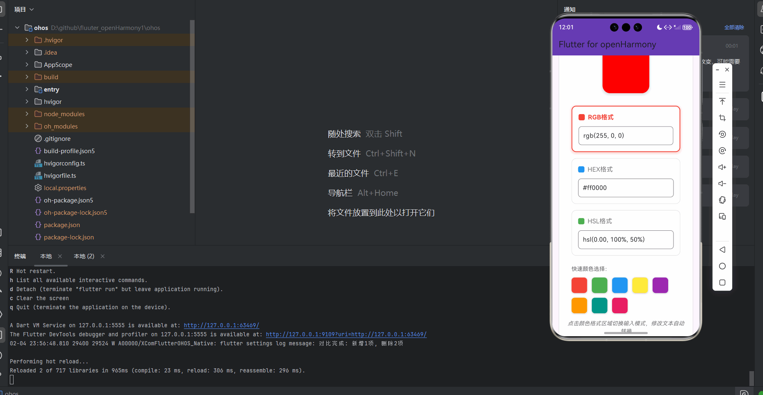Select the RGB格式 color card

tap(625, 129)
